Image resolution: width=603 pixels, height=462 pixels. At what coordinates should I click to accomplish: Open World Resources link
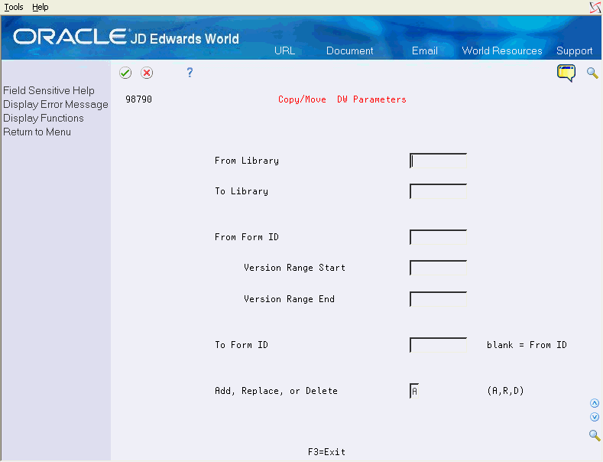click(x=502, y=50)
